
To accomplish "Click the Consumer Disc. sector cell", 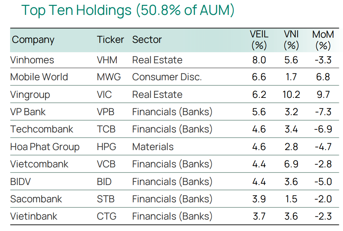I will click(167, 77).
